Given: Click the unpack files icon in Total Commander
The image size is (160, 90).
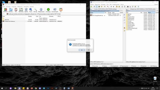Looking at the screenshot, I should 119,7.
